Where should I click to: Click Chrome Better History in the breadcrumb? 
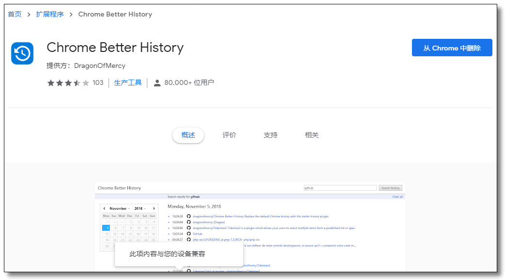click(115, 14)
